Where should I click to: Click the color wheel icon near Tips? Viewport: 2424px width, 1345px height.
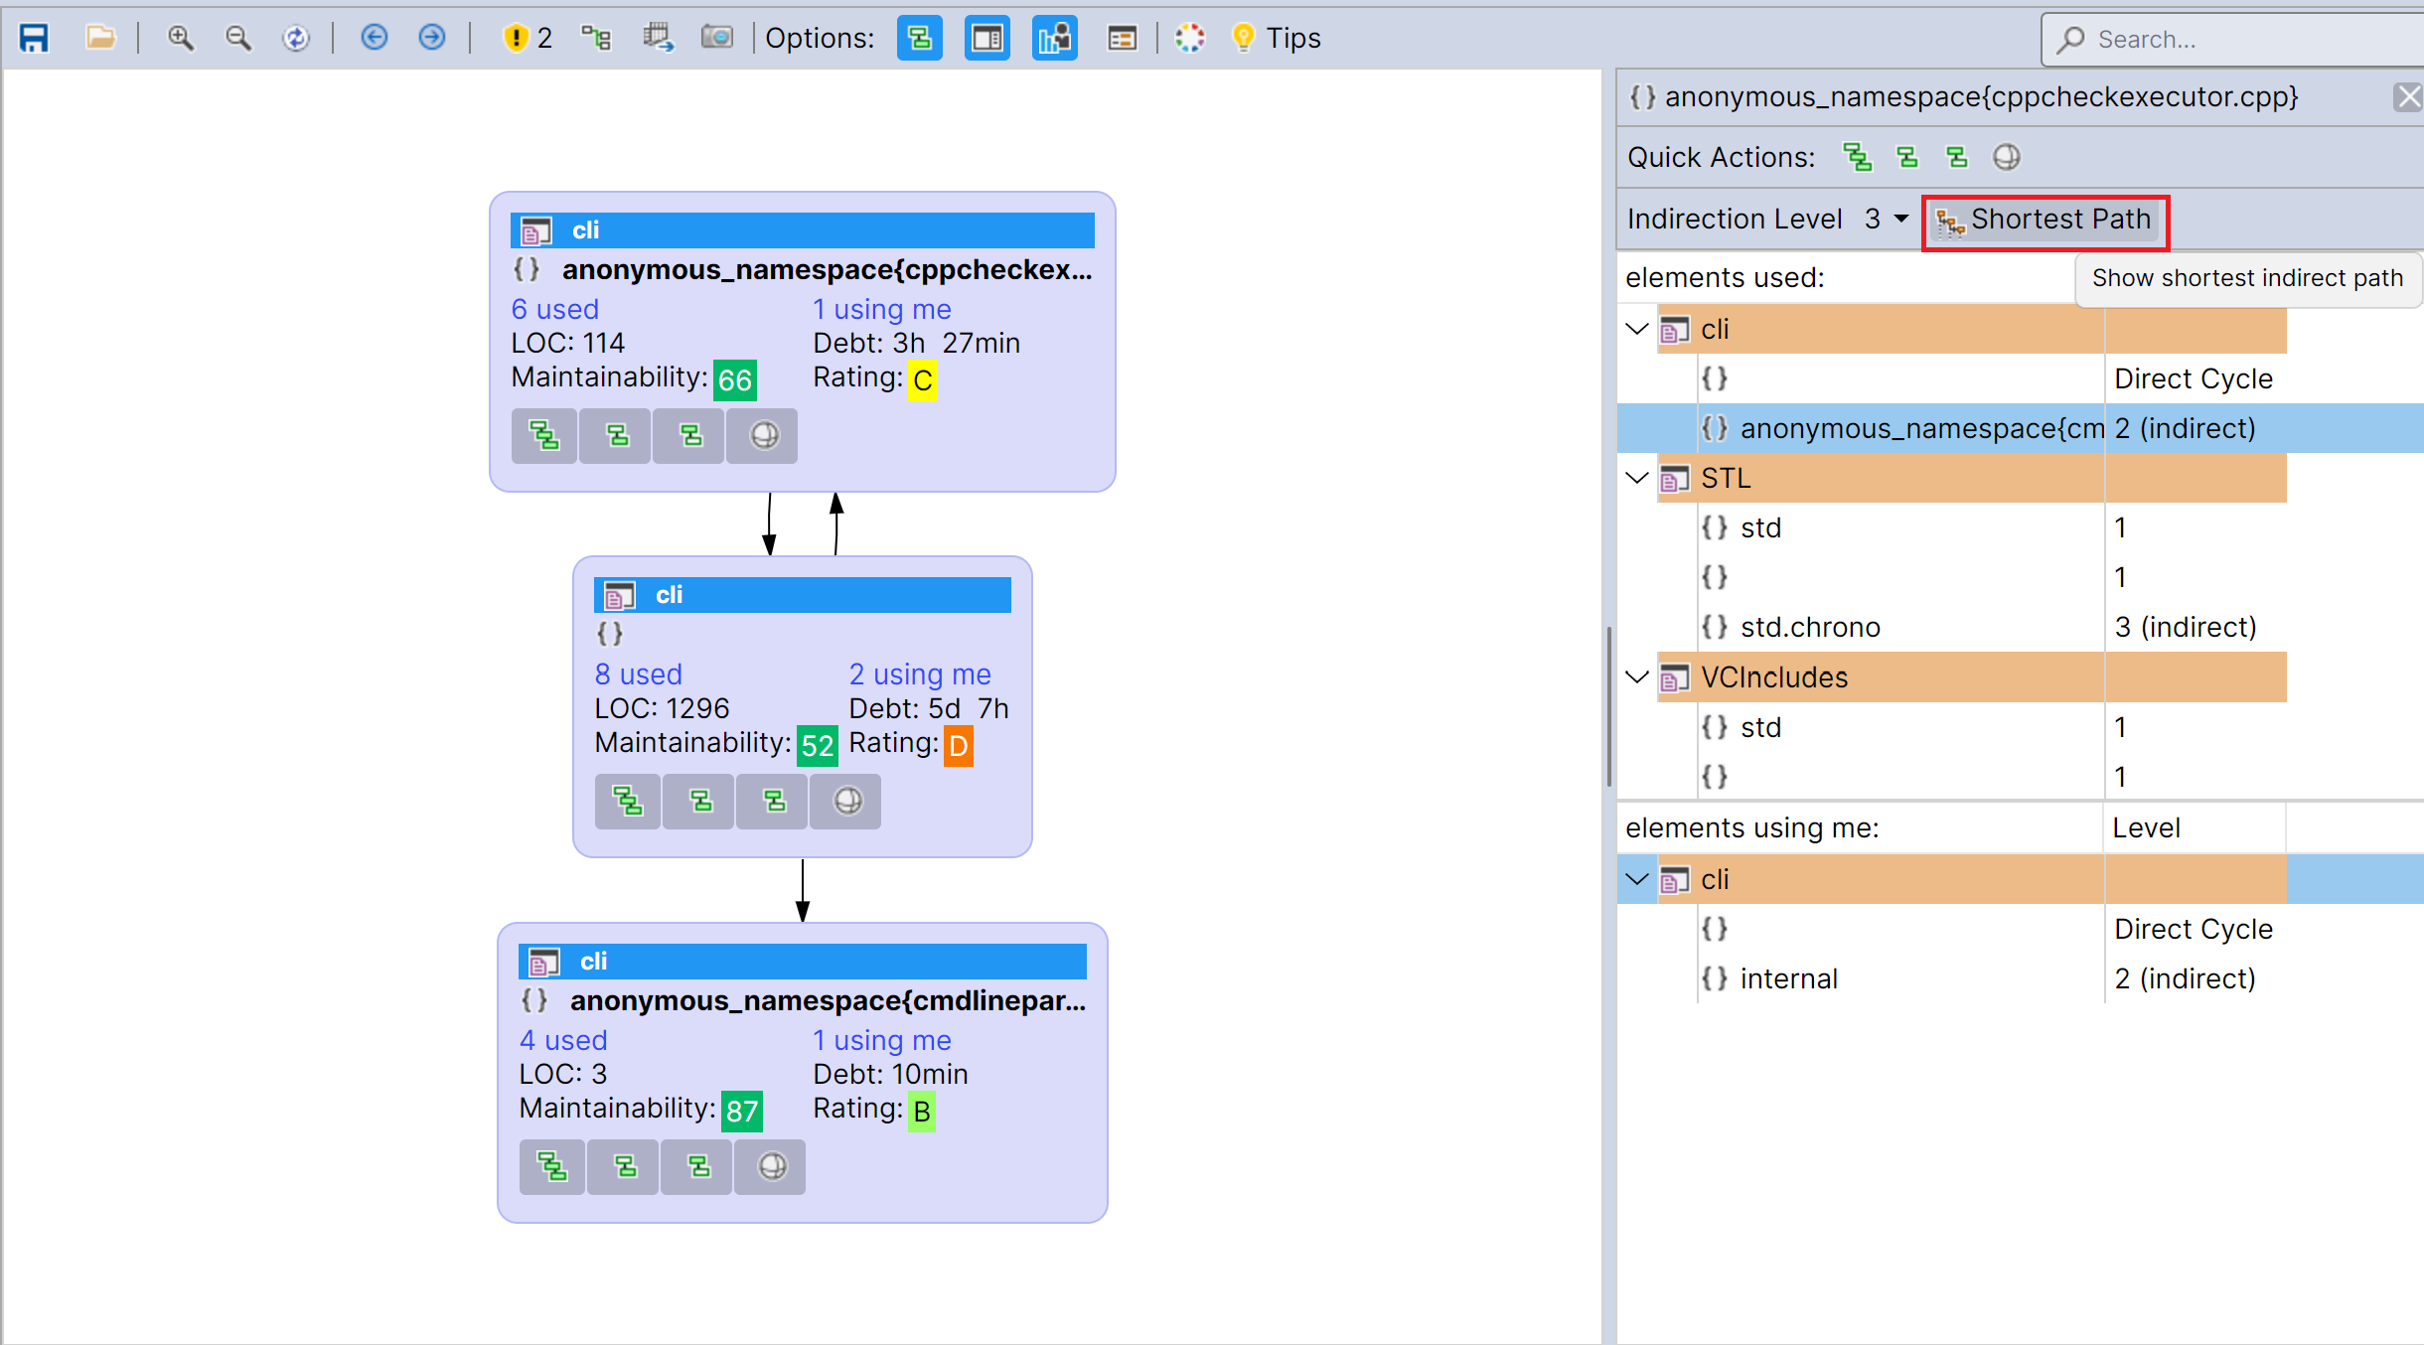1188,38
